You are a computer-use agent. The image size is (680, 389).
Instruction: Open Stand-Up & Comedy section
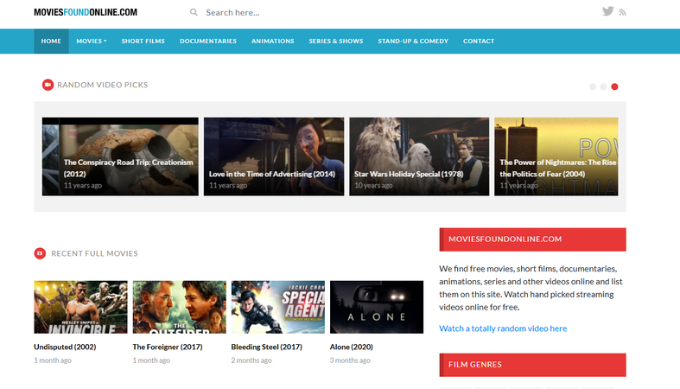pos(413,41)
